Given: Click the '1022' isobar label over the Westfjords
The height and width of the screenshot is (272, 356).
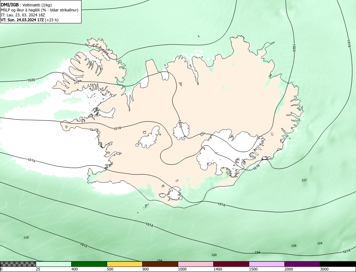Looking at the screenshot, I should [104, 52].
